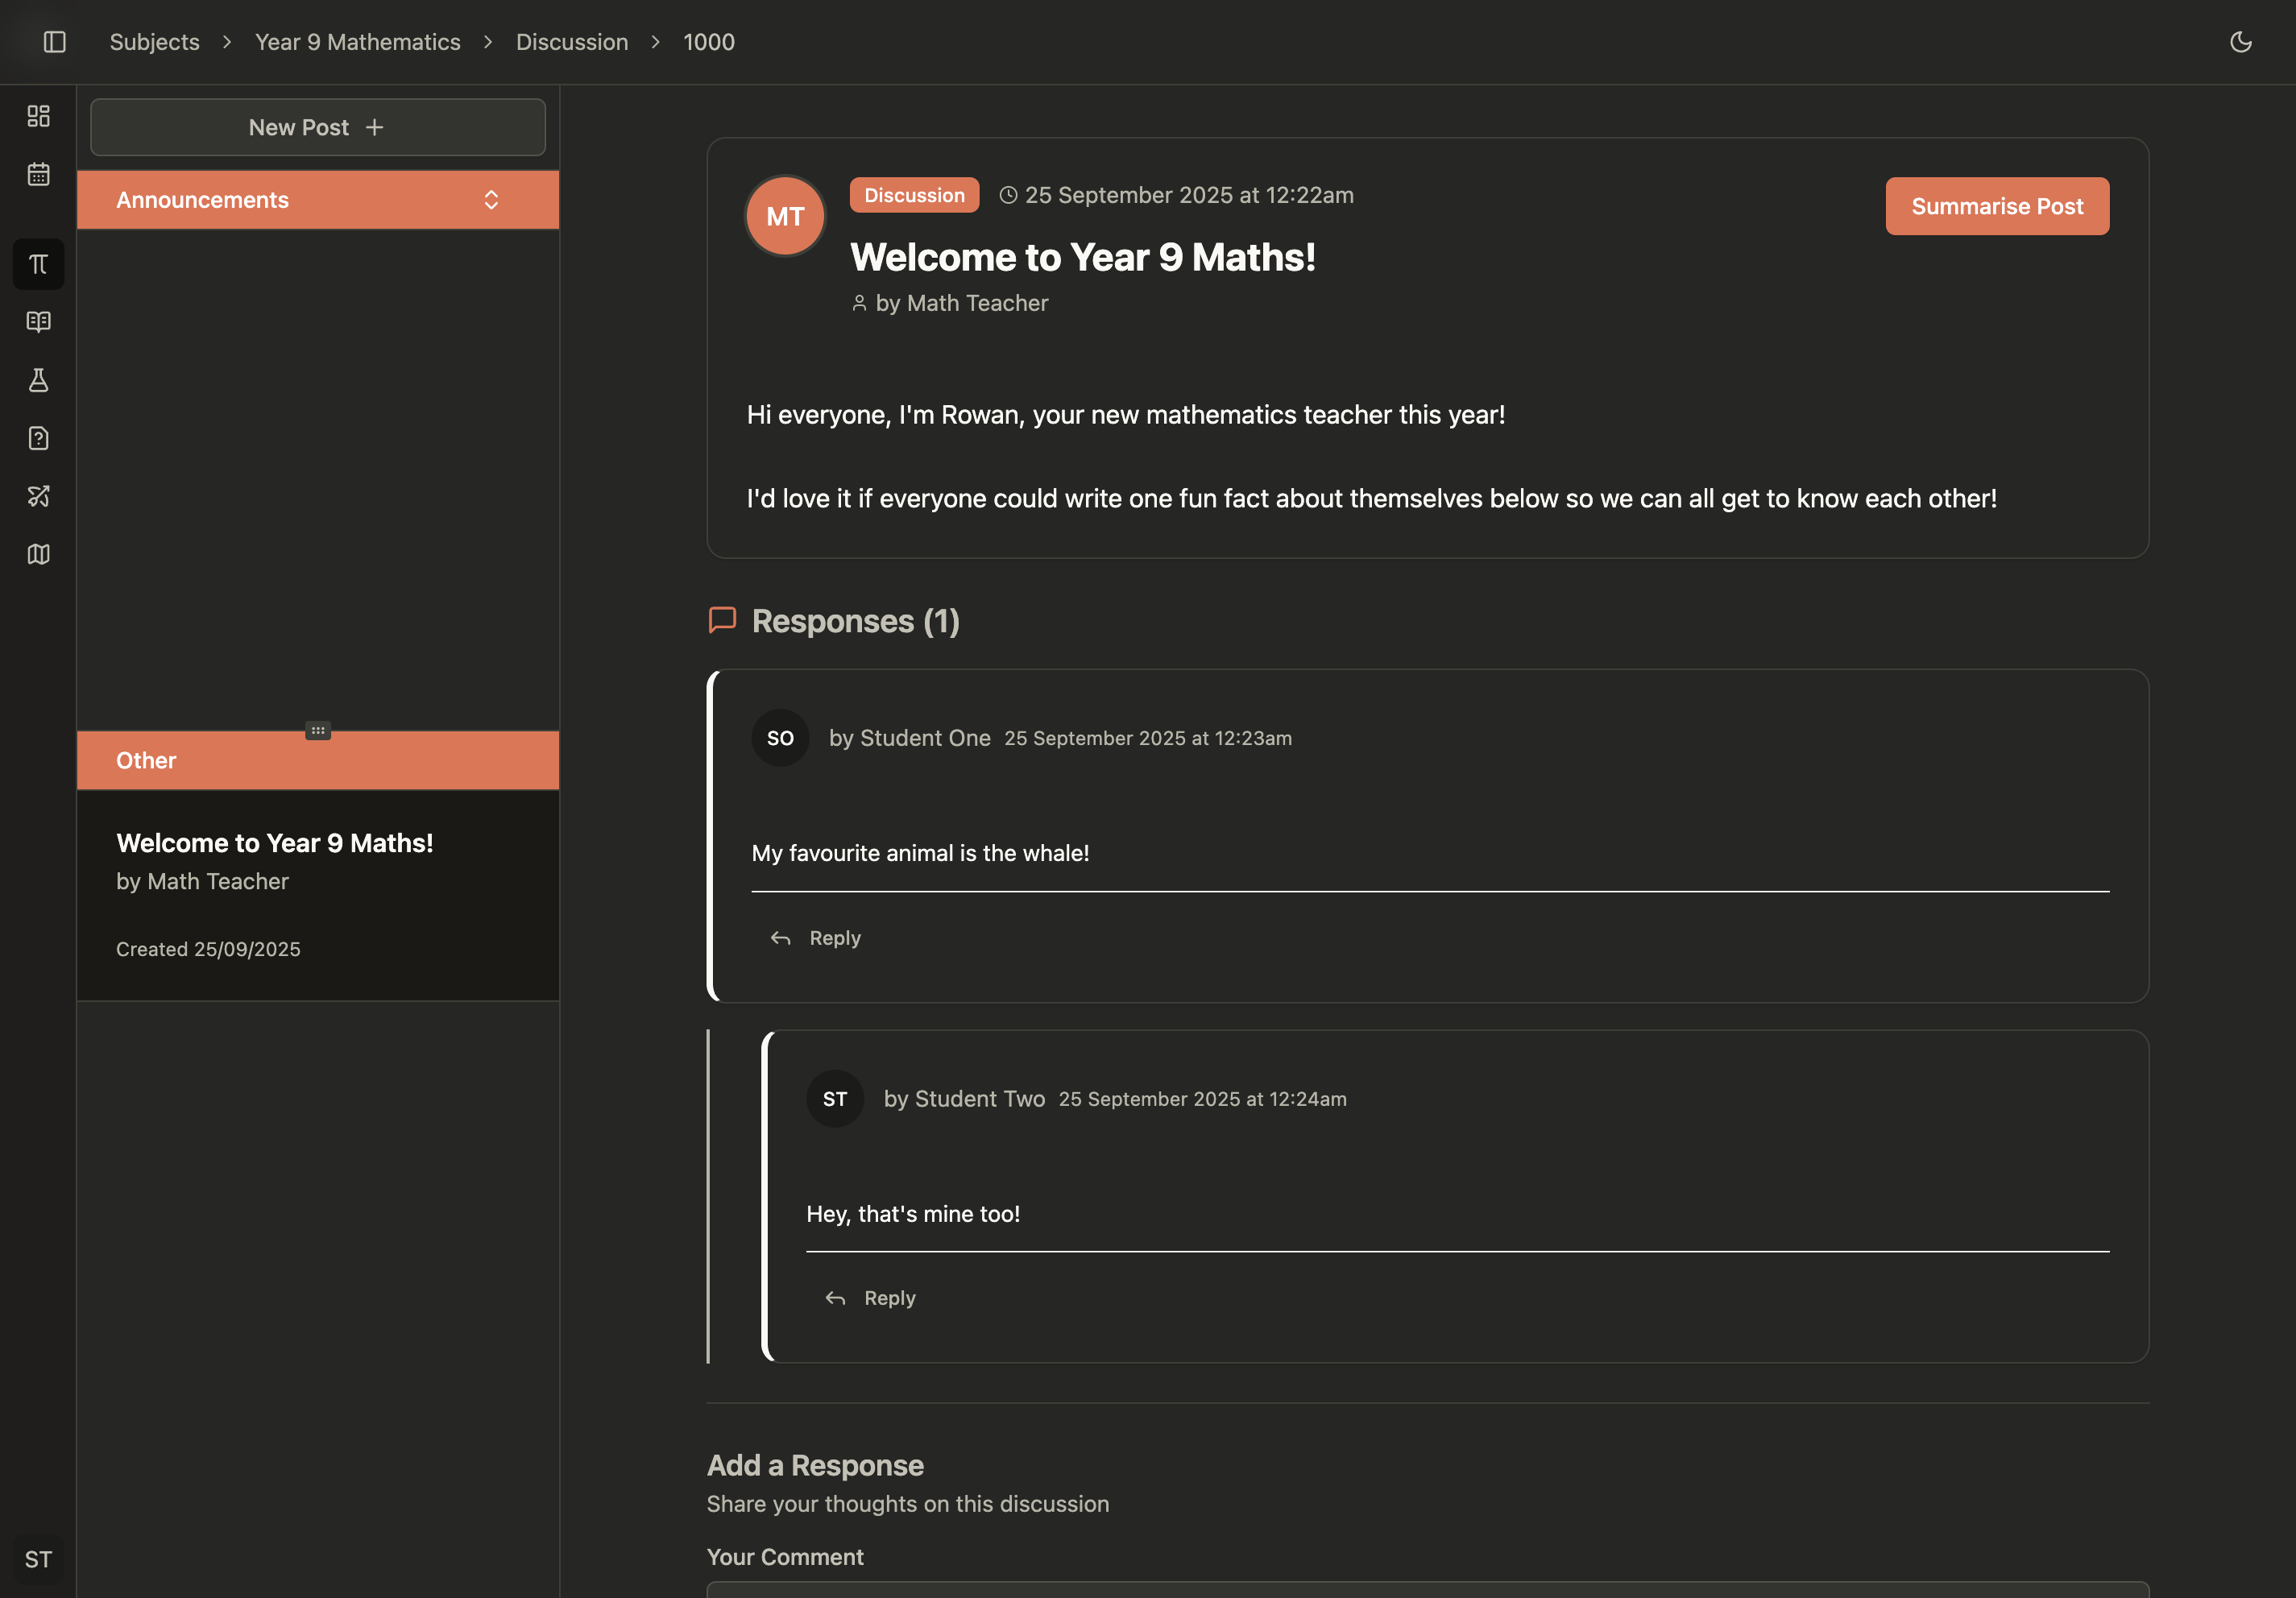Screen dimensions: 2296x1598
Task: Toggle dark mode with the moon icon
Action: 2241,41
